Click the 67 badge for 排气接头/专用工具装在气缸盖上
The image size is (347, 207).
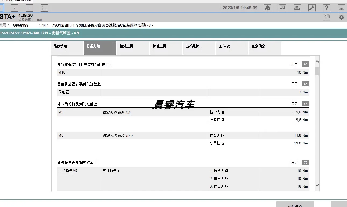click(306, 64)
